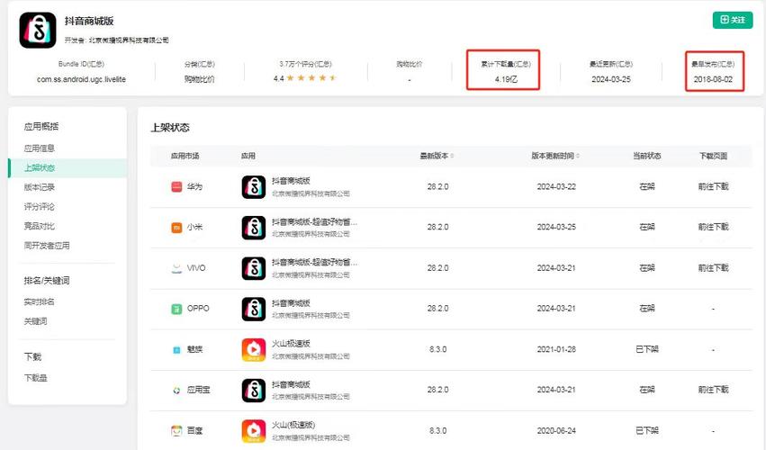Image resolution: width=766 pixels, height=450 pixels.
Task: Click the Xiaomi market icon
Action: (176, 228)
